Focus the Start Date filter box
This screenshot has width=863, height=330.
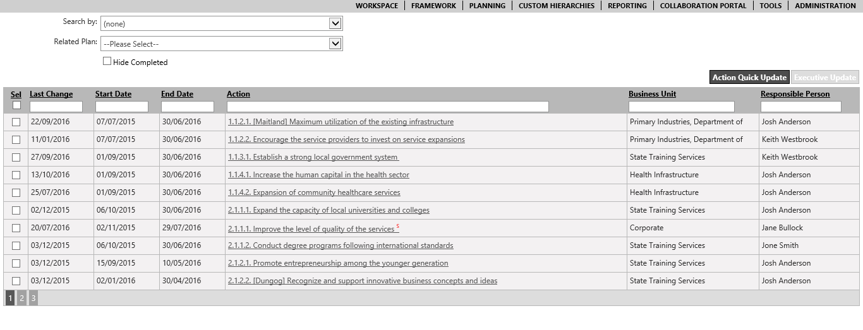point(122,107)
